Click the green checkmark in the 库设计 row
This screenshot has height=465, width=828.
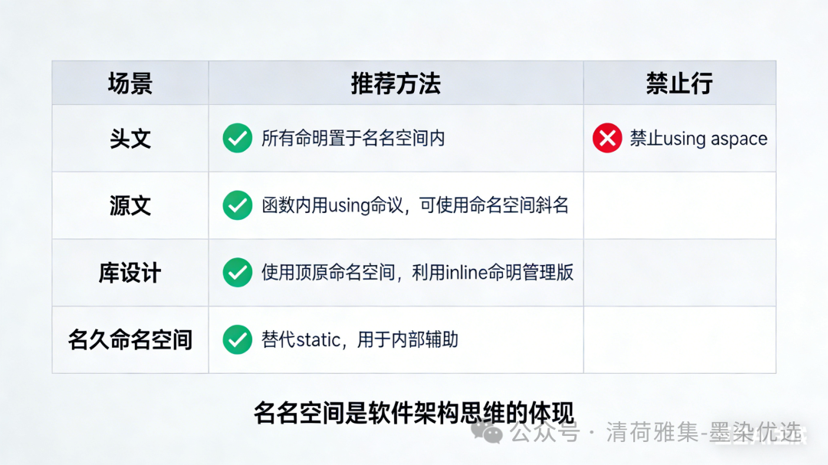pyautogui.click(x=237, y=273)
